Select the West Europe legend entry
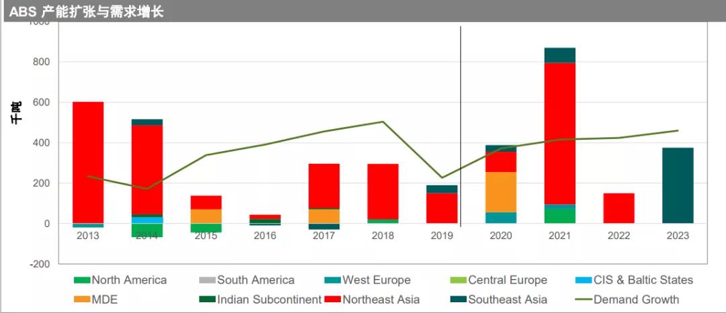Image resolution: width=726 pixels, height=313 pixels. pos(367,280)
